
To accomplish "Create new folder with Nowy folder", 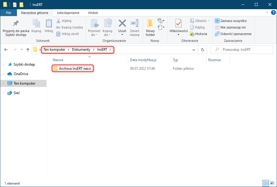I will pyautogui.click(x=150, y=28).
